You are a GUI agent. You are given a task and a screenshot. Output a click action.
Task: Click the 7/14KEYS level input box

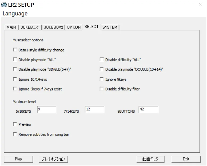[94, 109]
